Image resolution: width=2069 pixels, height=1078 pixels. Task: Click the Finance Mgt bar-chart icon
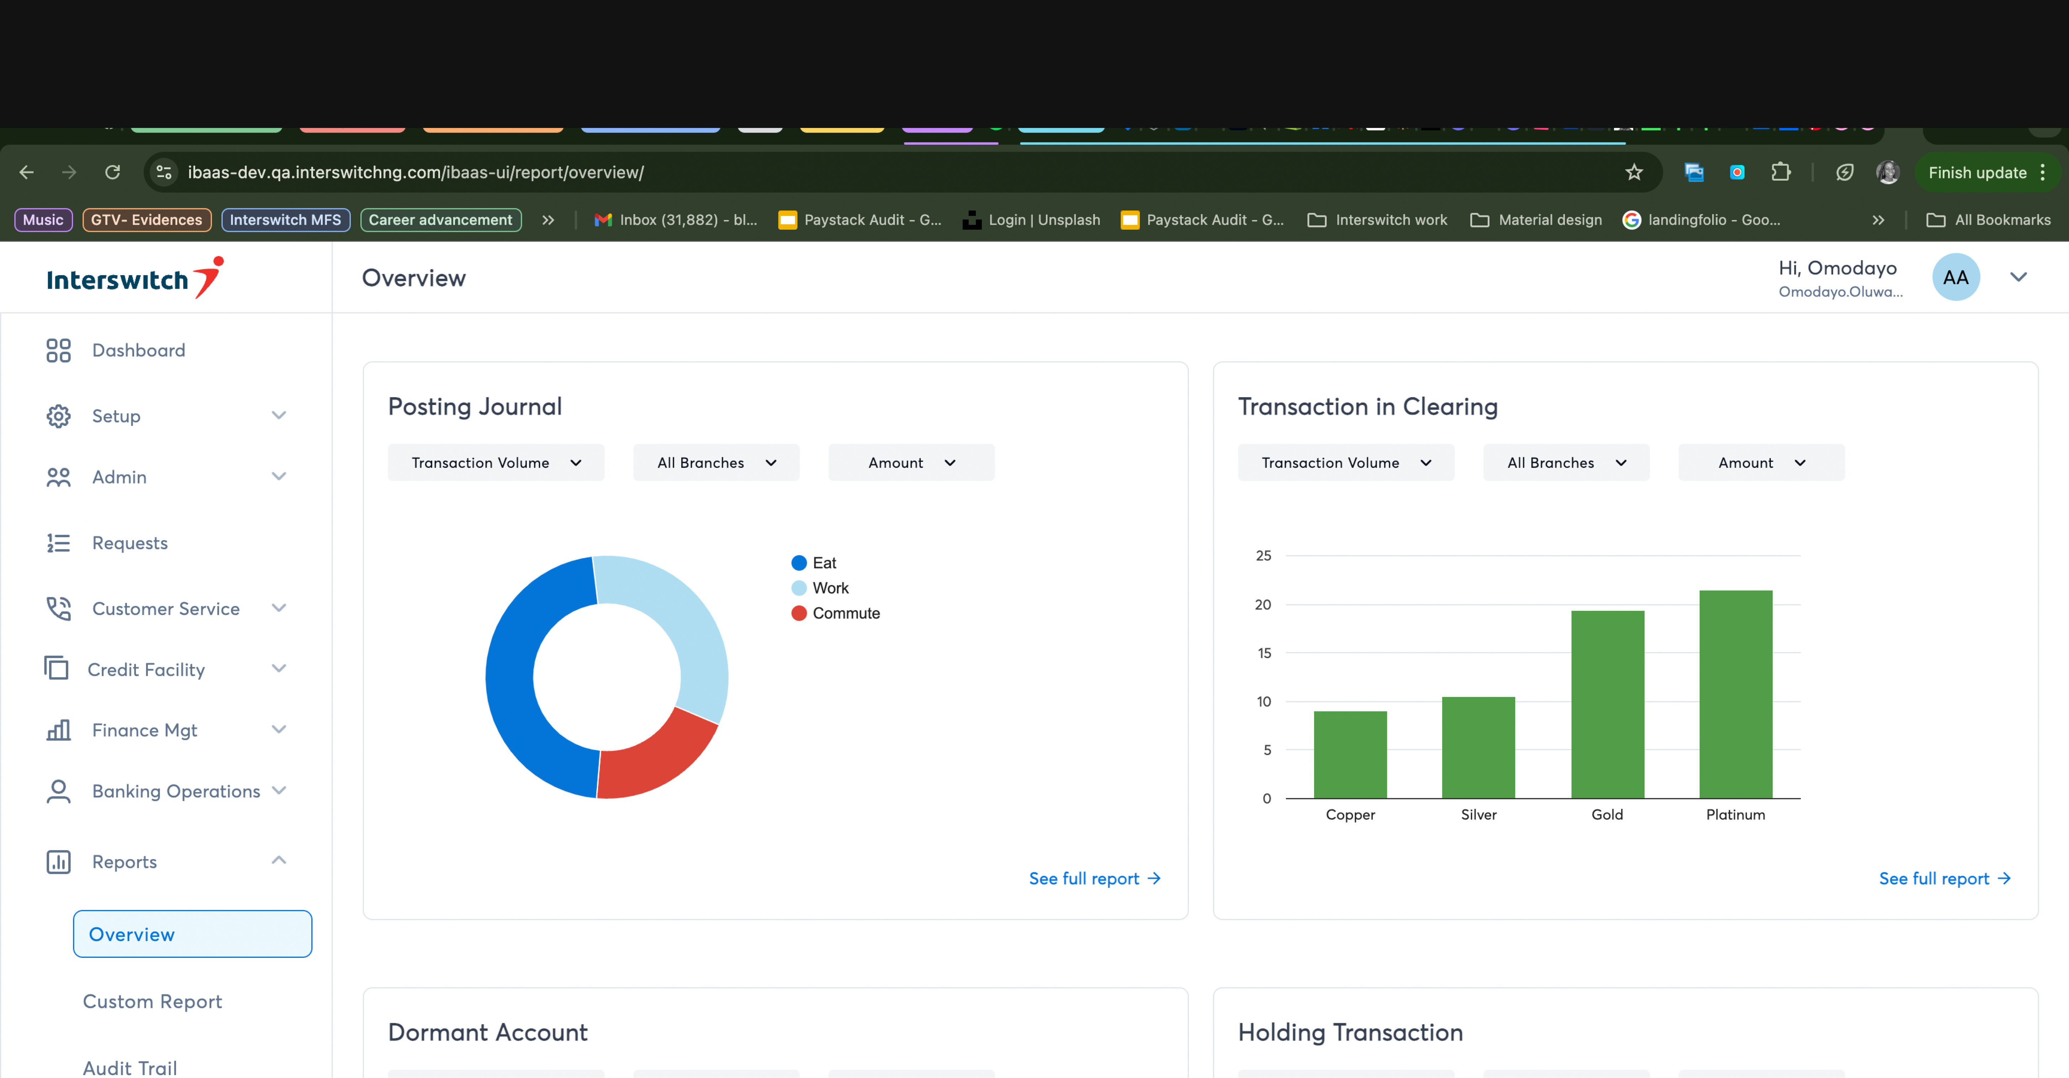click(x=58, y=730)
